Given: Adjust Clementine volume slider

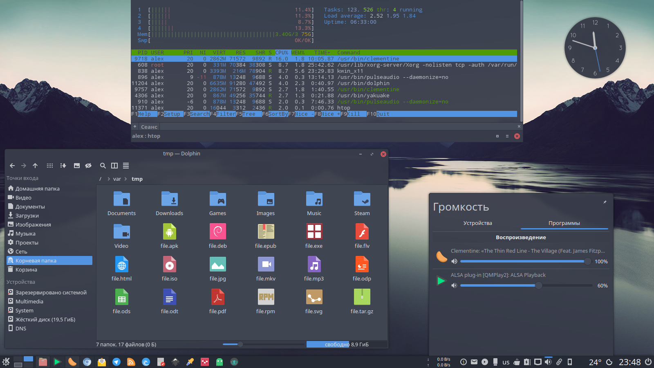Looking at the screenshot, I should tap(526, 261).
